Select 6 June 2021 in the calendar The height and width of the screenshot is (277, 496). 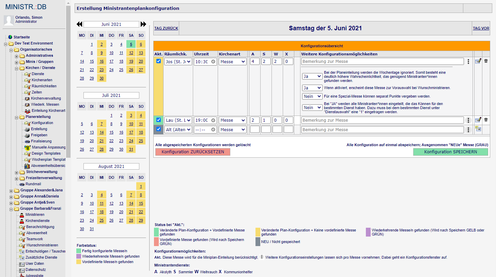click(x=141, y=44)
